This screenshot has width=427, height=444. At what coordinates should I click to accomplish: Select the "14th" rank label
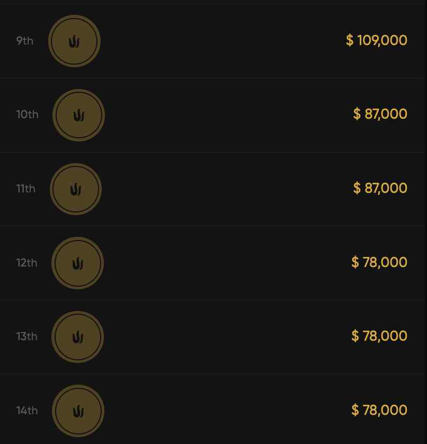click(x=27, y=411)
